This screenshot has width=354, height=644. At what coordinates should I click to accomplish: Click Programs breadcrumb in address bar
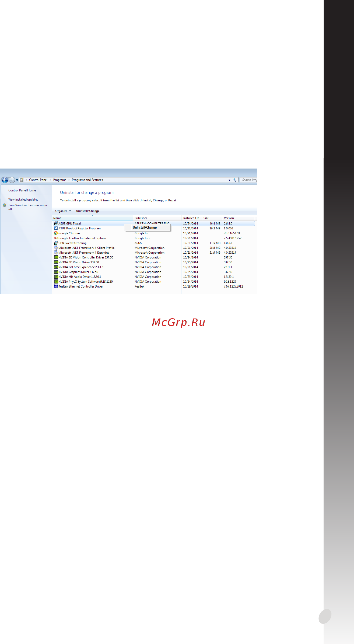[60, 180]
